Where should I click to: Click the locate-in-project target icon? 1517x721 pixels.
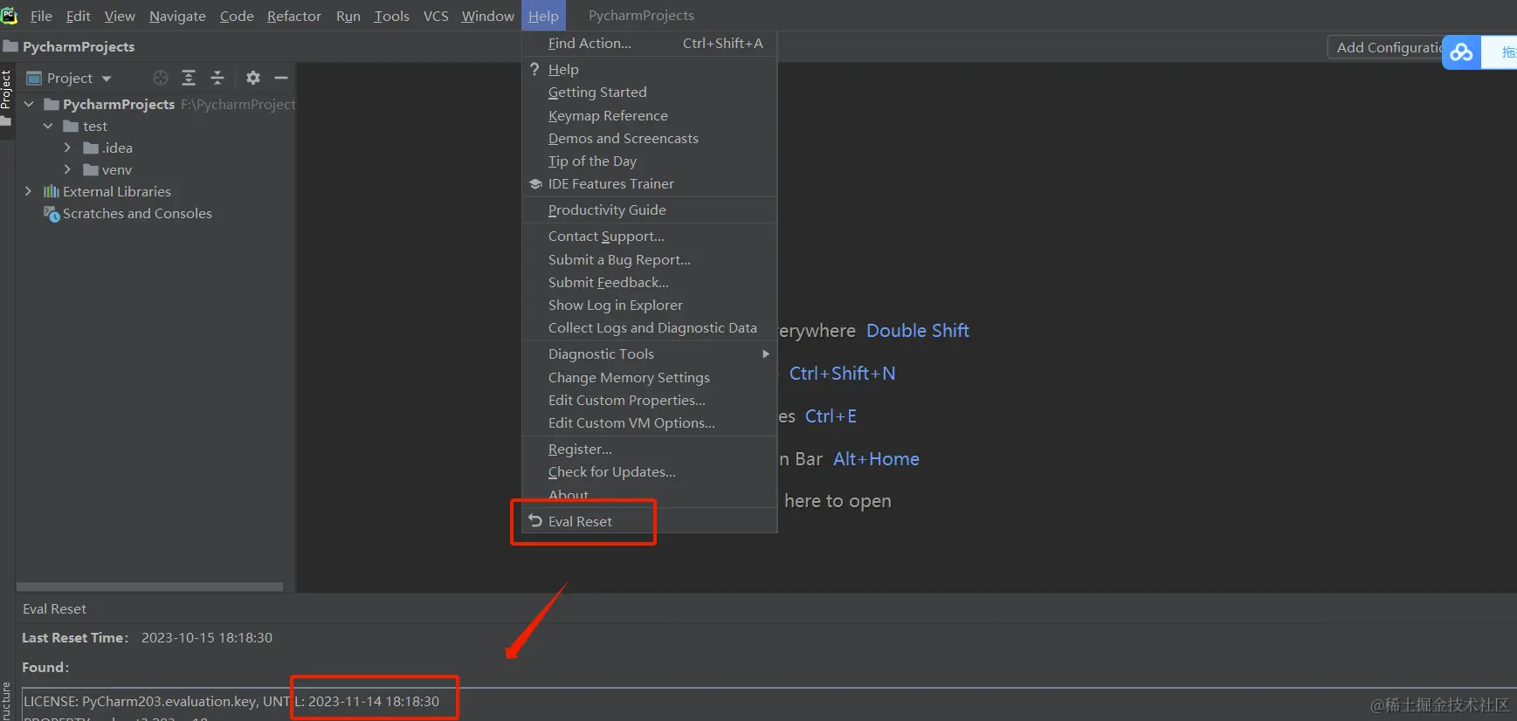coord(161,78)
